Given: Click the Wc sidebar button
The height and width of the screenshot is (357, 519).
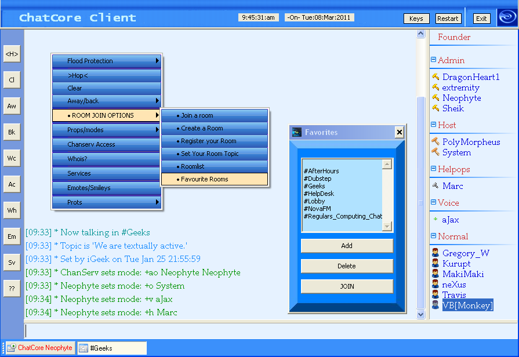Looking at the screenshot, I should [x=12, y=158].
